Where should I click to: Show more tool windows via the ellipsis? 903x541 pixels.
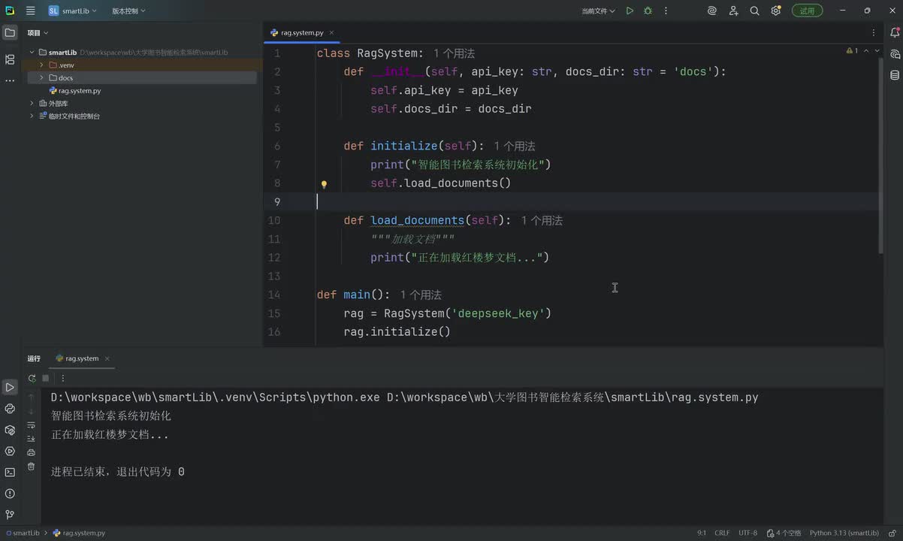point(10,80)
